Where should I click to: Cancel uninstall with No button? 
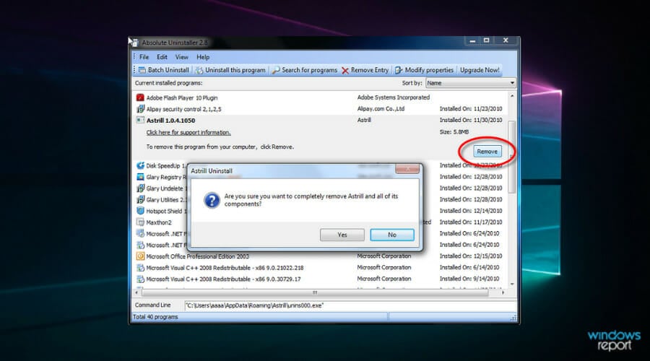click(391, 235)
